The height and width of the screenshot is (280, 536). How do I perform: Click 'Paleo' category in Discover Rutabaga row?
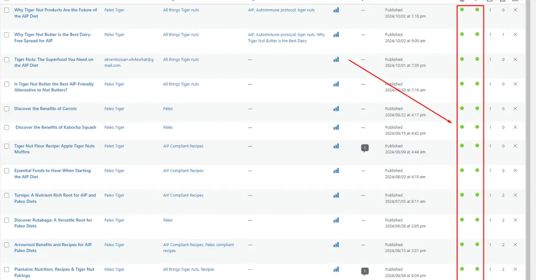(168, 220)
